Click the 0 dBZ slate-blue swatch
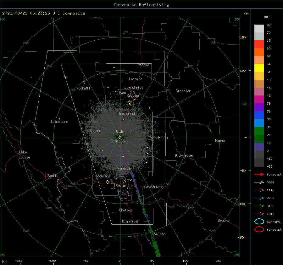 coord(259,147)
